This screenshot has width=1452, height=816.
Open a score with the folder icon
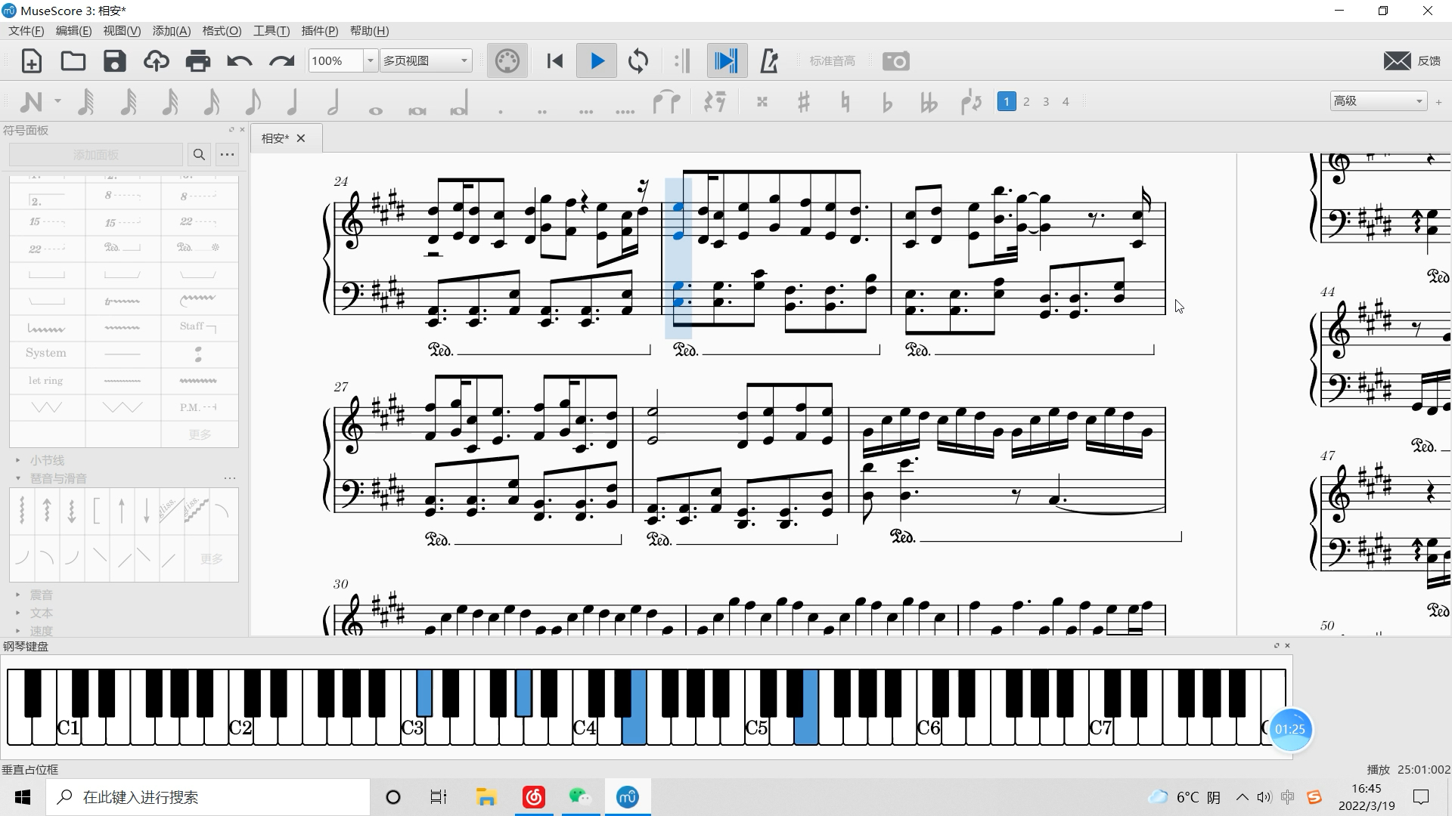[x=73, y=61]
